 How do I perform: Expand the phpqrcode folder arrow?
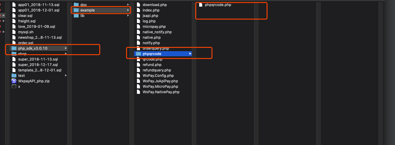click(x=190, y=54)
